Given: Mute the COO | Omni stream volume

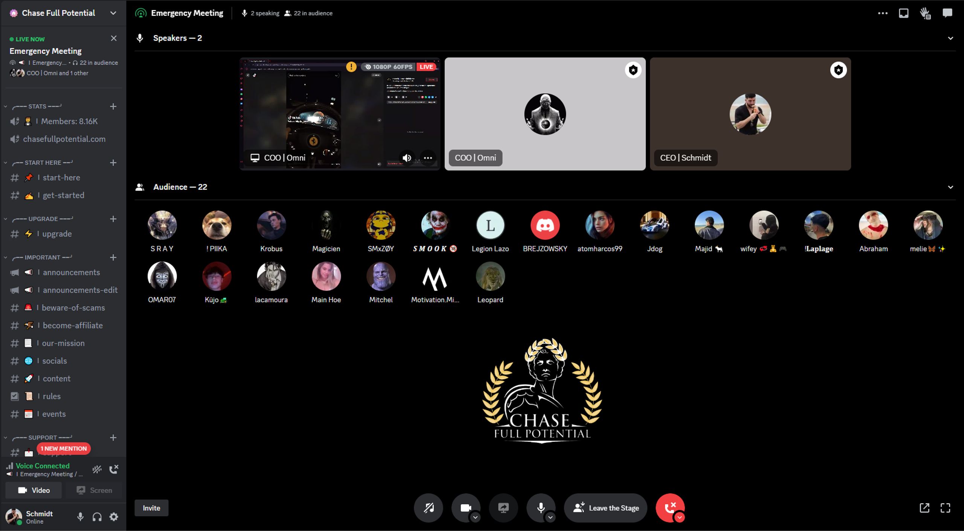Looking at the screenshot, I should pyautogui.click(x=407, y=158).
